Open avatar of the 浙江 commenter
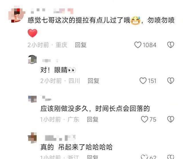The height and width of the screenshot is (159, 183). point(32,138)
